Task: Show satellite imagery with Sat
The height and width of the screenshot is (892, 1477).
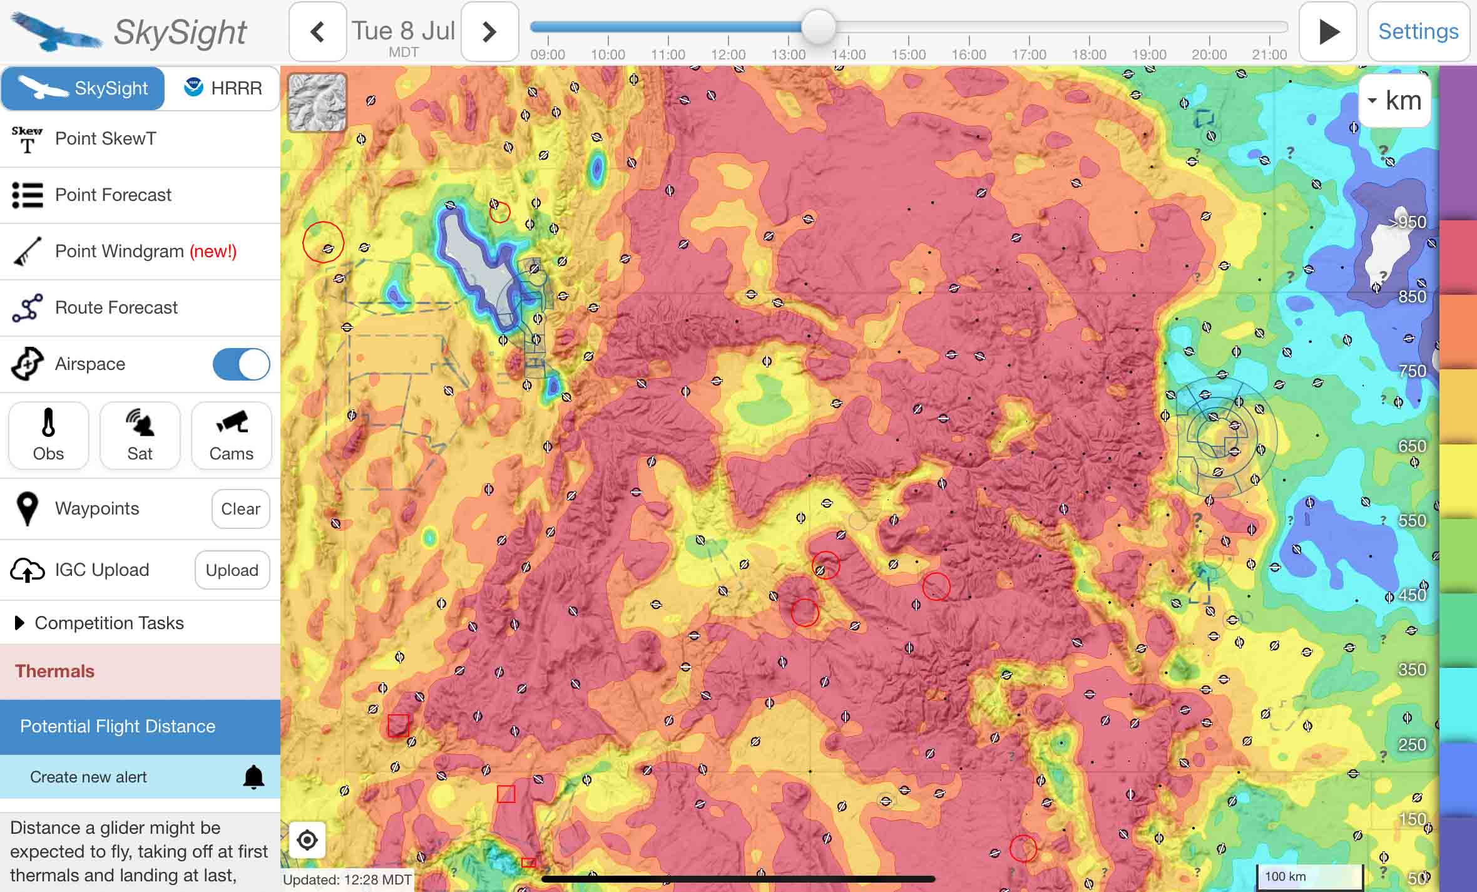Action: [x=140, y=436]
